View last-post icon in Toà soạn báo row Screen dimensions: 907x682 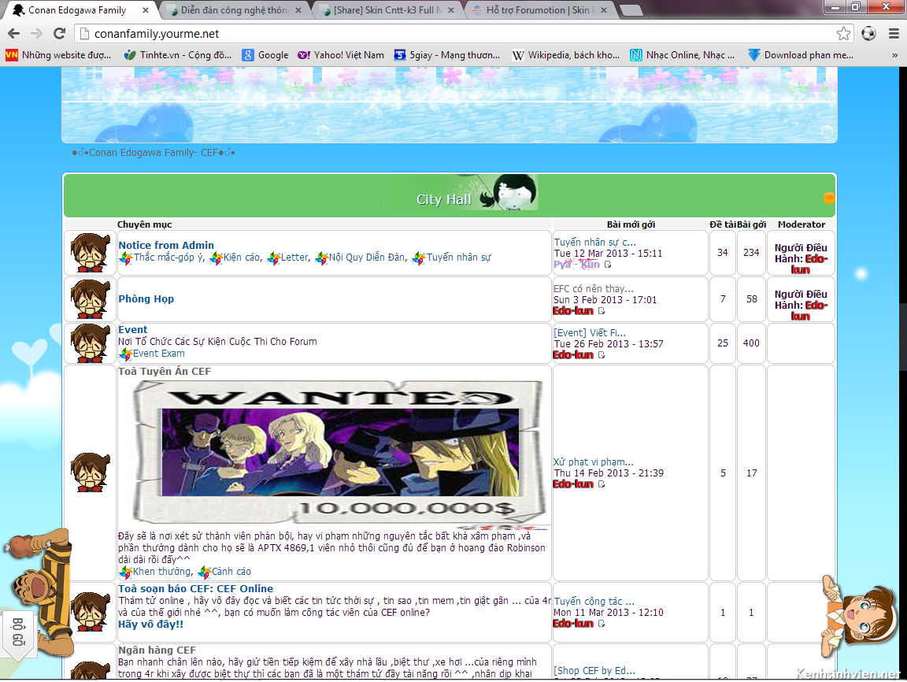[602, 624]
